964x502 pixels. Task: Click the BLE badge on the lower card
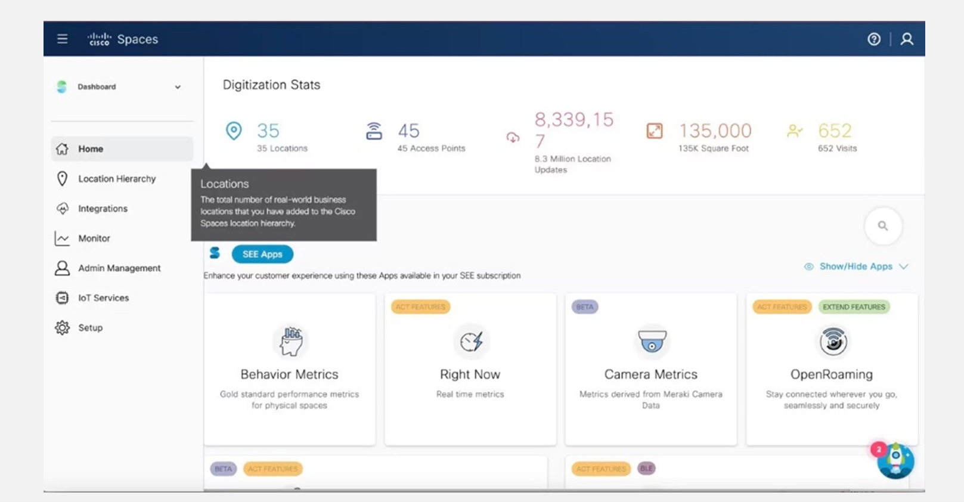[x=646, y=469]
